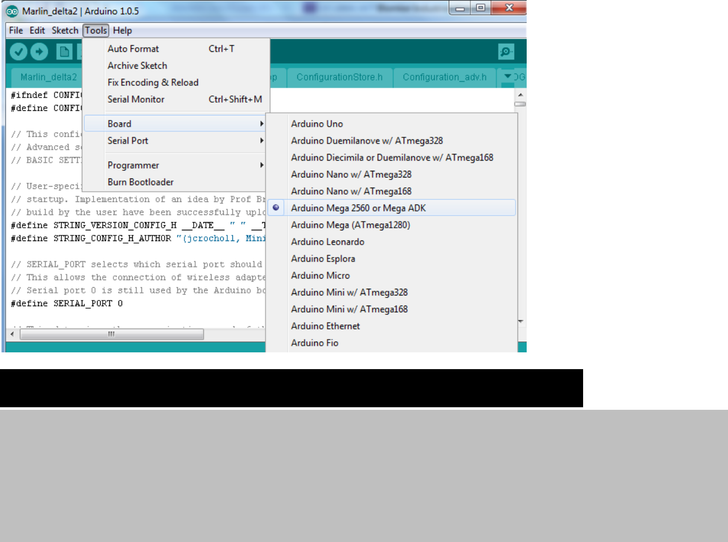The height and width of the screenshot is (542, 728).
Task: Pick Arduino Micro from board list
Action: click(x=391, y=275)
